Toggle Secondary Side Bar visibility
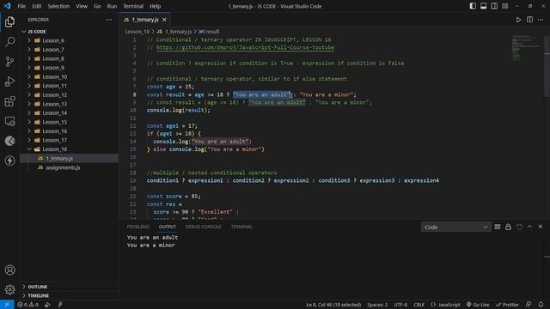This screenshot has width=550, height=309. click(x=494, y=6)
